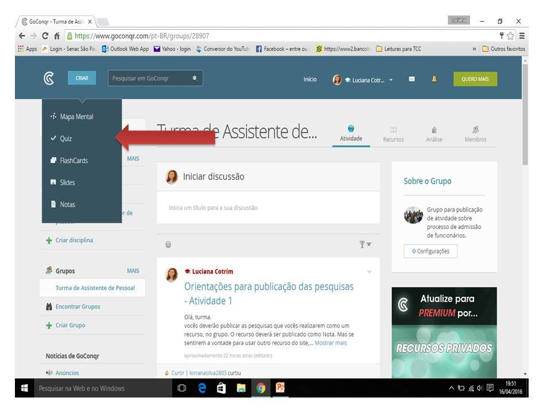Click the browser home icon
The image size is (551, 413).
(x=57, y=36)
